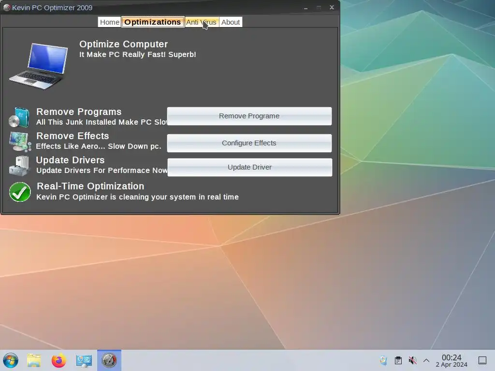Click the app icon in the title bar
The width and height of the screenshot is (495, 371).
tap(6, 8)
